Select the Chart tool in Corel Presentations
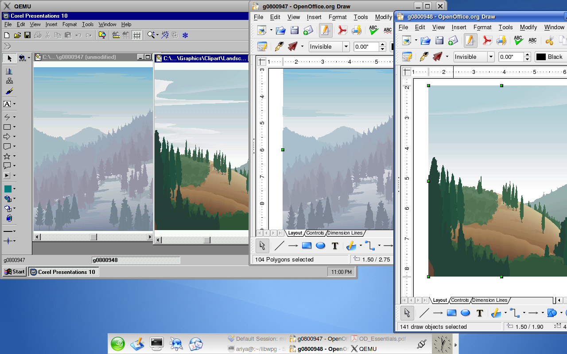Image resolution: width=567 pixels, height=354 pixels. click(x=10, y=71)
